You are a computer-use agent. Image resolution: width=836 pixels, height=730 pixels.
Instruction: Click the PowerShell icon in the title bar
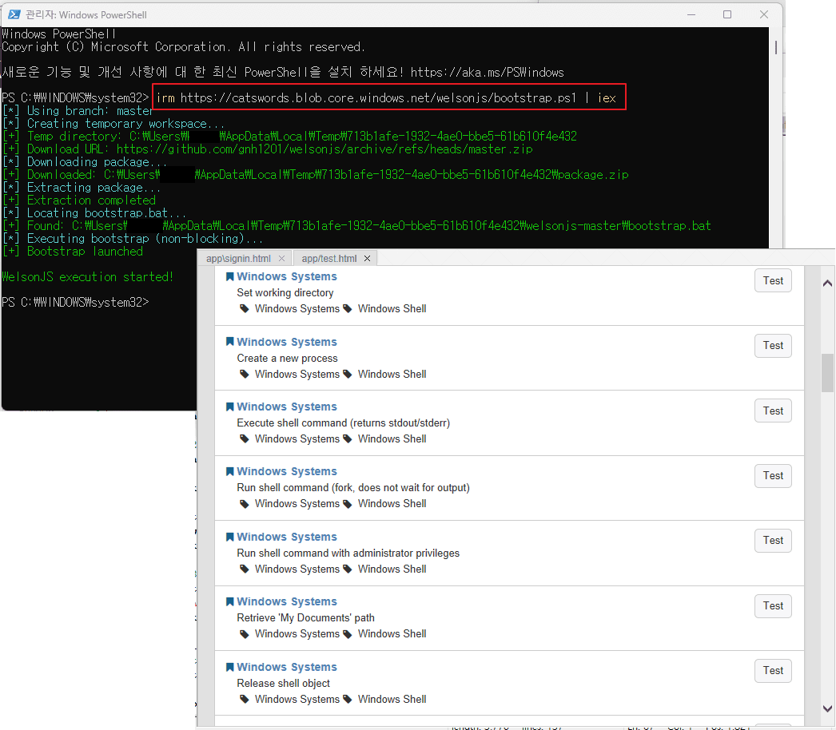pyautogui.click(x=14, y=14)
